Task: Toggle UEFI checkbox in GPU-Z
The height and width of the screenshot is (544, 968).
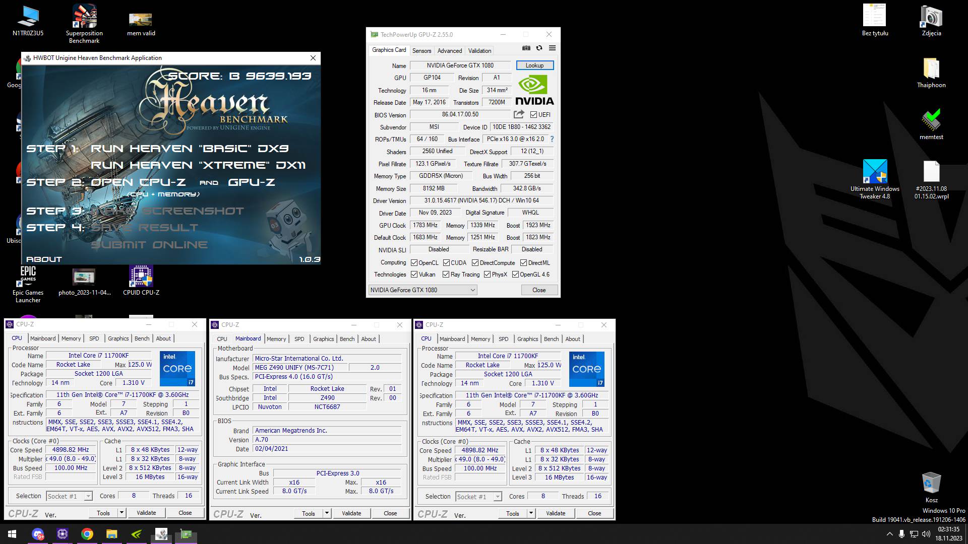Action: click(533, 115)
